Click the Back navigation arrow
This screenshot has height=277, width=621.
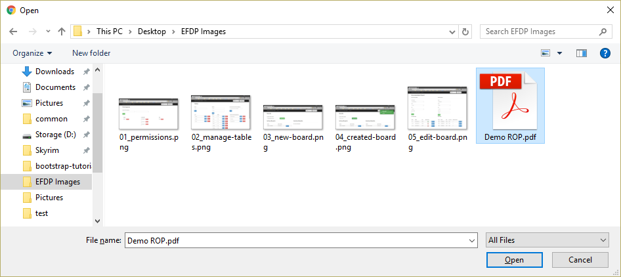pos(13,32)
